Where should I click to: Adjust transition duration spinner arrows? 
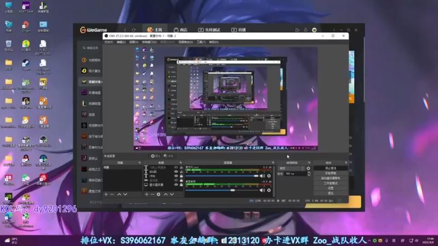point(309,174)
